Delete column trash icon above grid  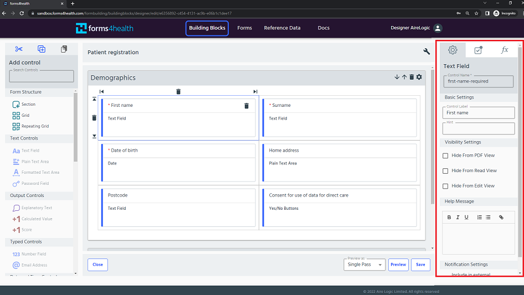[x=178, y=91]
